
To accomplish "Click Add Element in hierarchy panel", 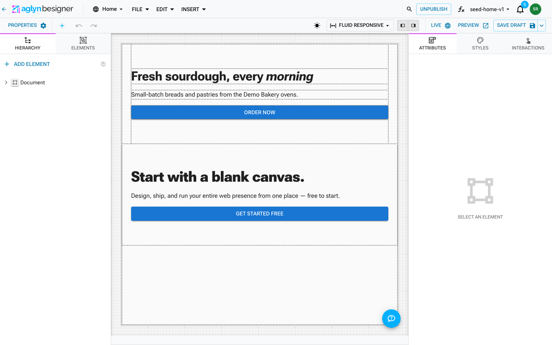I will coord(27,64).
